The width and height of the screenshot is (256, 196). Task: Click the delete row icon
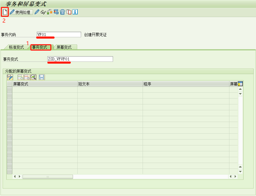coord(27,77)
